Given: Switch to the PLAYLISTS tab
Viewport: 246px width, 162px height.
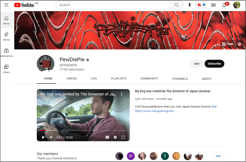Looking at the screenshot, I should [118, 78].
